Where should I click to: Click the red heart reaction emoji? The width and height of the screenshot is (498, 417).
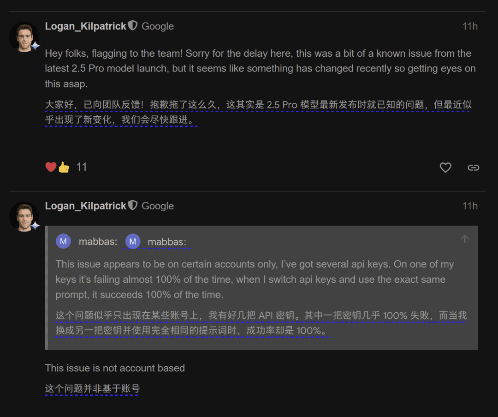pos(51,167)
